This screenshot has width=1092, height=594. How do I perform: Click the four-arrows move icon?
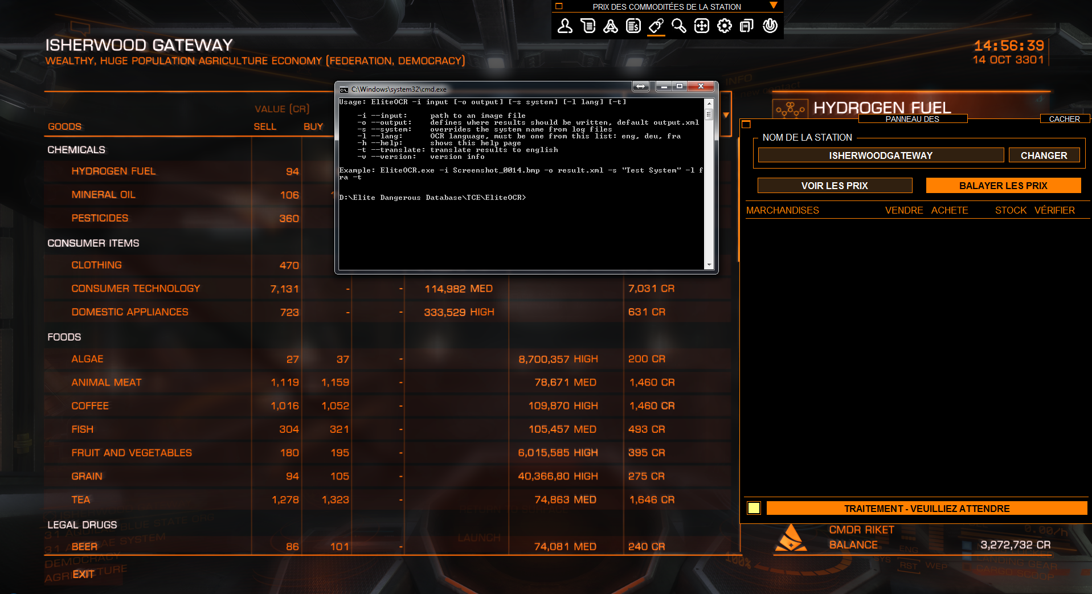tap(702, 26)
